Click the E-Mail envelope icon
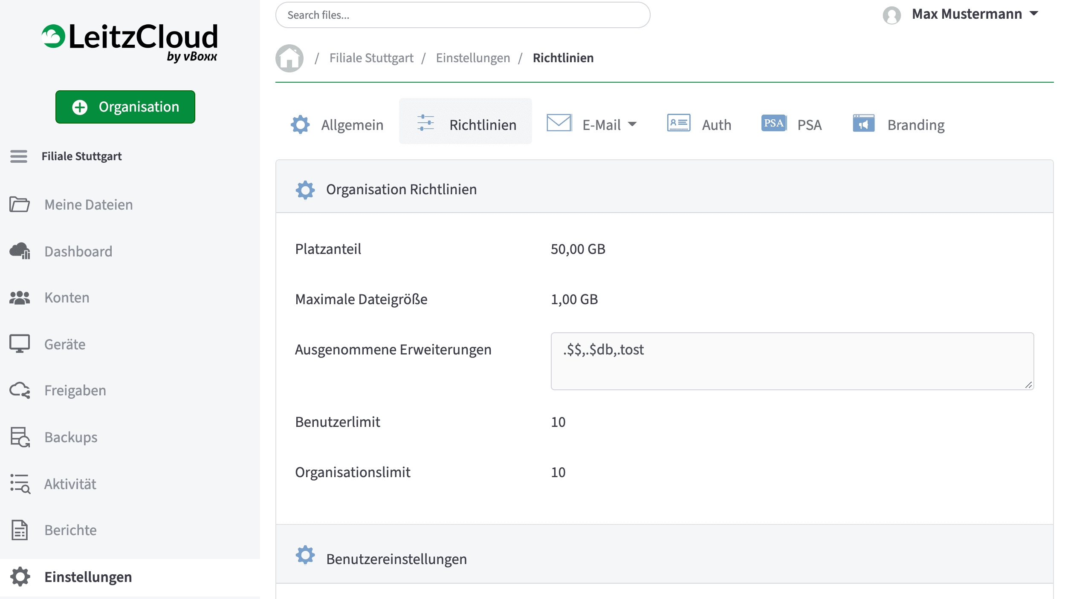The height and width of the screenshot is (599, 1065). [x=559, y=123]
